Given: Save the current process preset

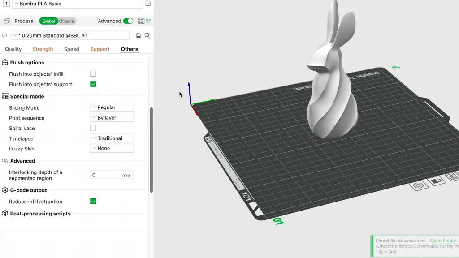Looking at the screenshot, I should tap(139, 36).
